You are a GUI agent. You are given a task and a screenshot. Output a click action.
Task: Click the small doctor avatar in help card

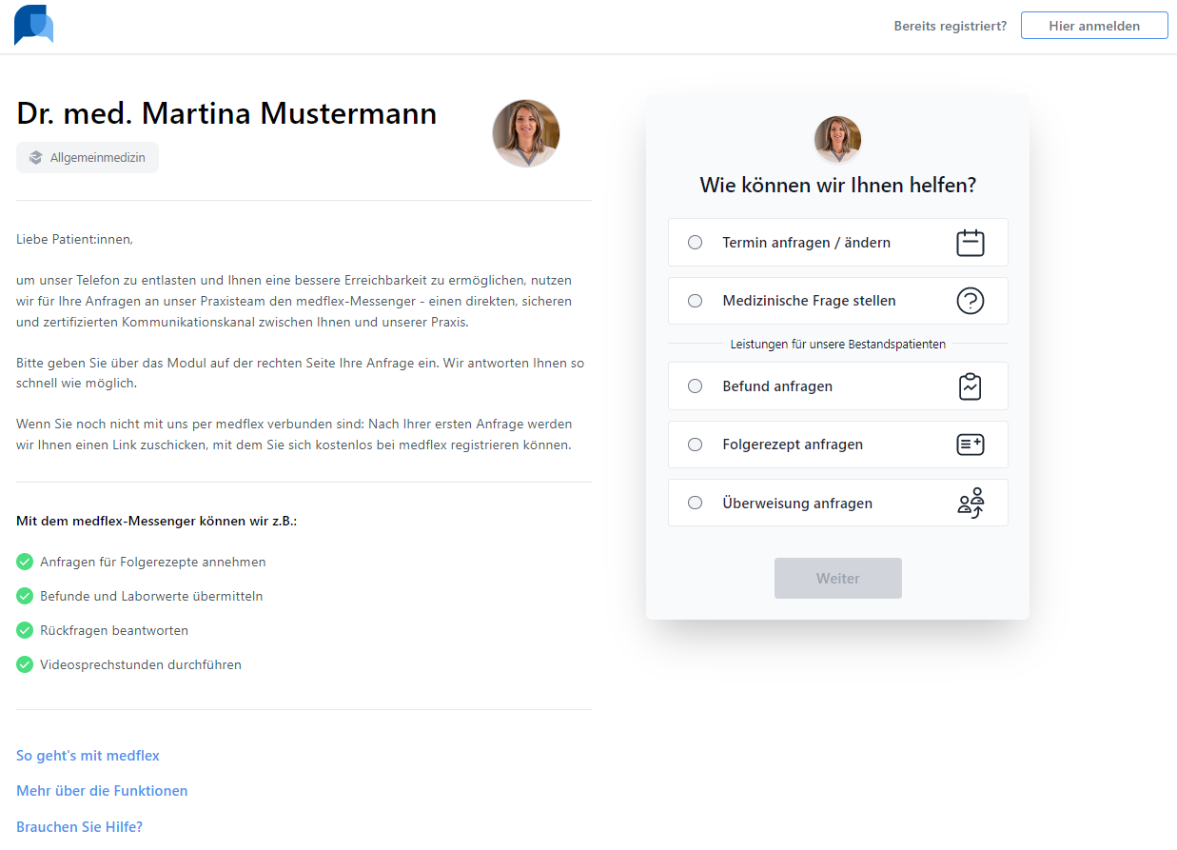[837, 140]
